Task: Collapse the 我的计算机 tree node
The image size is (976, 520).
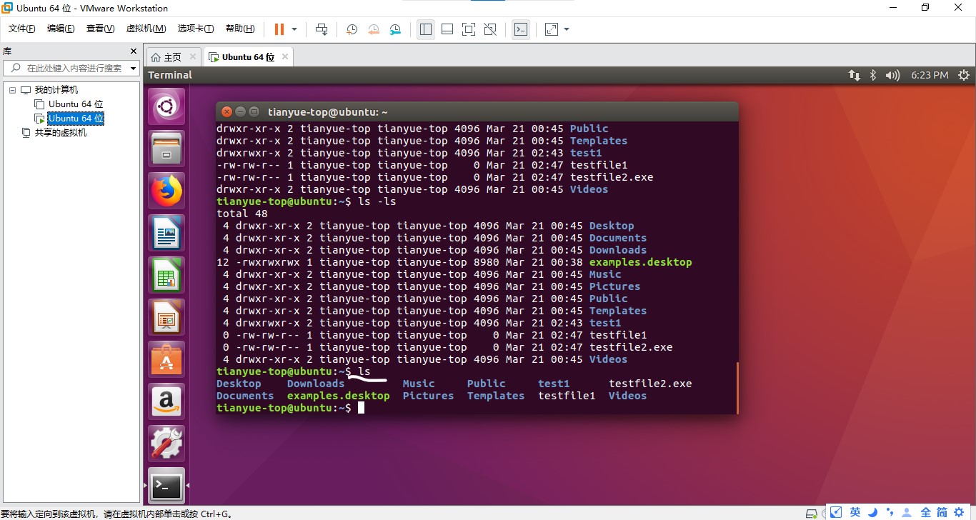Action: tap(13, 90)
